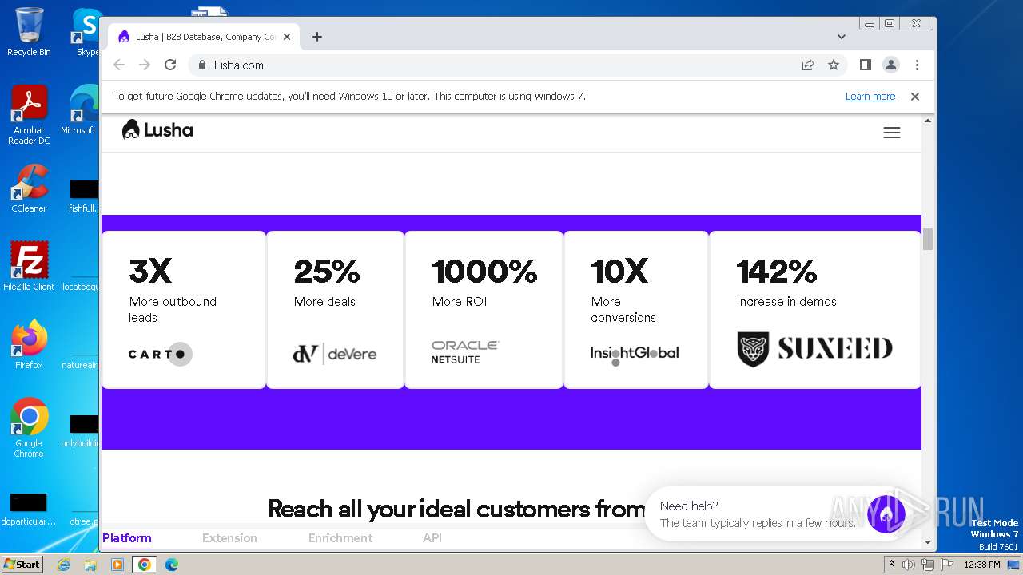Click the scrollbar down arrow
The image size is (1023, 575).
pyautogui.click(x=928, y=542)
